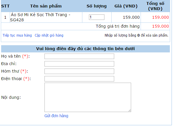Image resolution: width=173 pixels, height=127 pixels.
Task: Click the "Tên sản phẩm" column header
Action: (46, 6)
